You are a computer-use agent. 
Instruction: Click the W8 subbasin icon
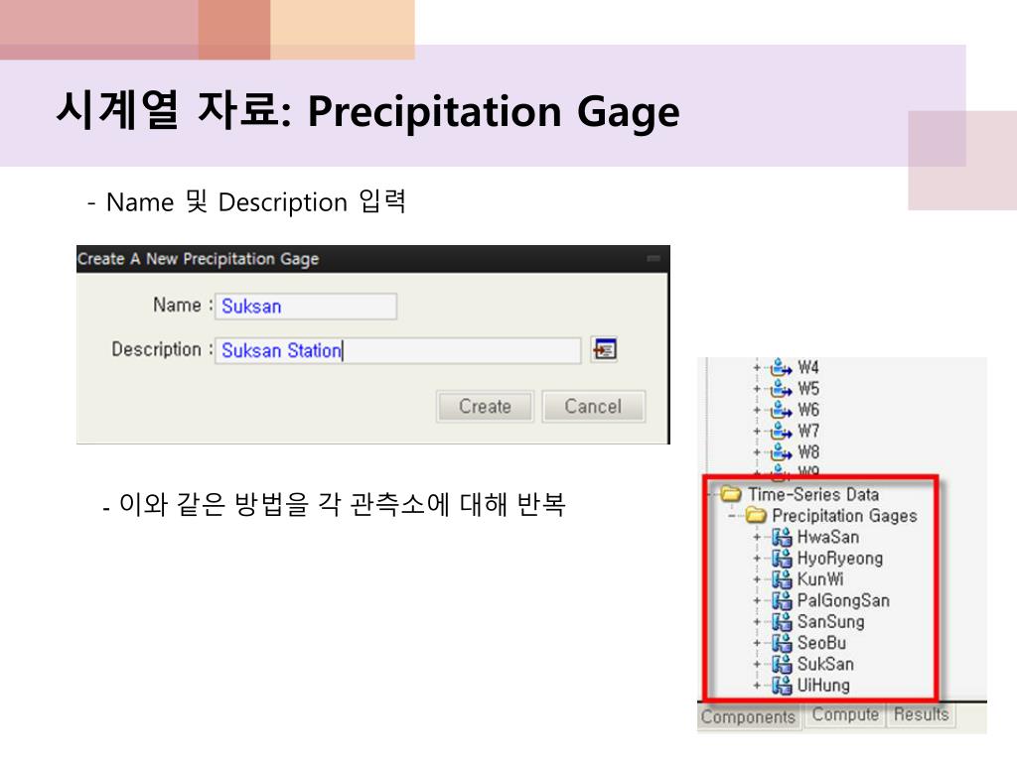(781, 452)
